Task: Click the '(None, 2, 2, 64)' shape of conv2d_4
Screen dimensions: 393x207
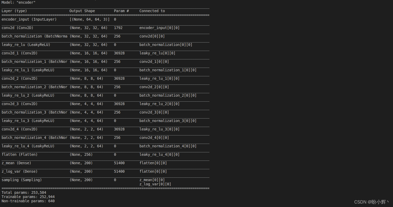Action: click(x=86, y=129)
